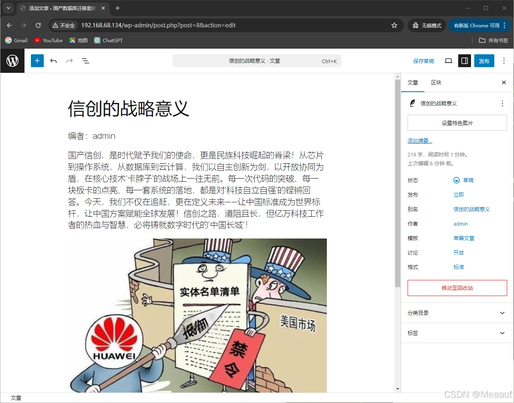The image size is (514, 403).
Task: Click the draft status icon
Action: click(x=457, y=180)
